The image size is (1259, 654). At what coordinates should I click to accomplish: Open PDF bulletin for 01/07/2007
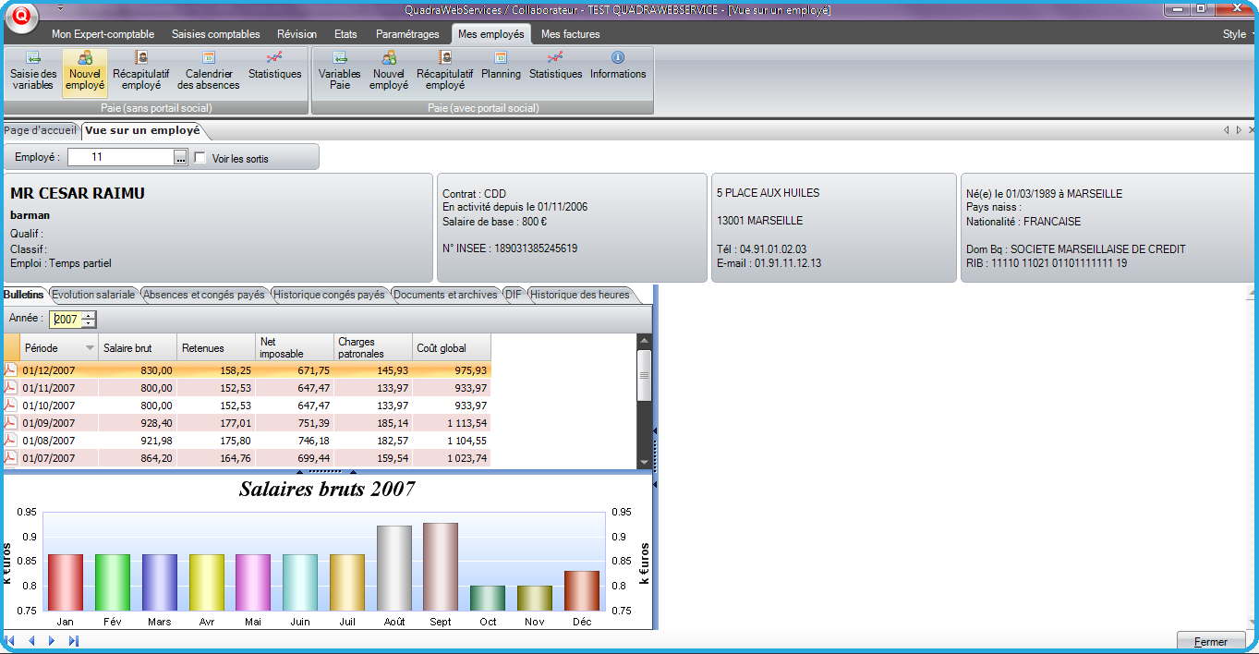pos(11,457)
